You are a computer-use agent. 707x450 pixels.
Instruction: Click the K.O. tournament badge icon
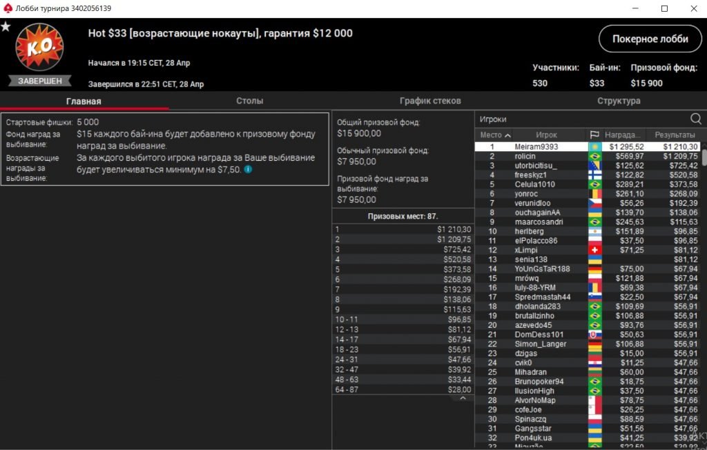coord(39,48)
